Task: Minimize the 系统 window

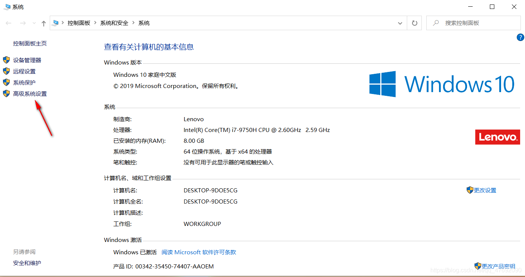Action: (x=471, y=7)
